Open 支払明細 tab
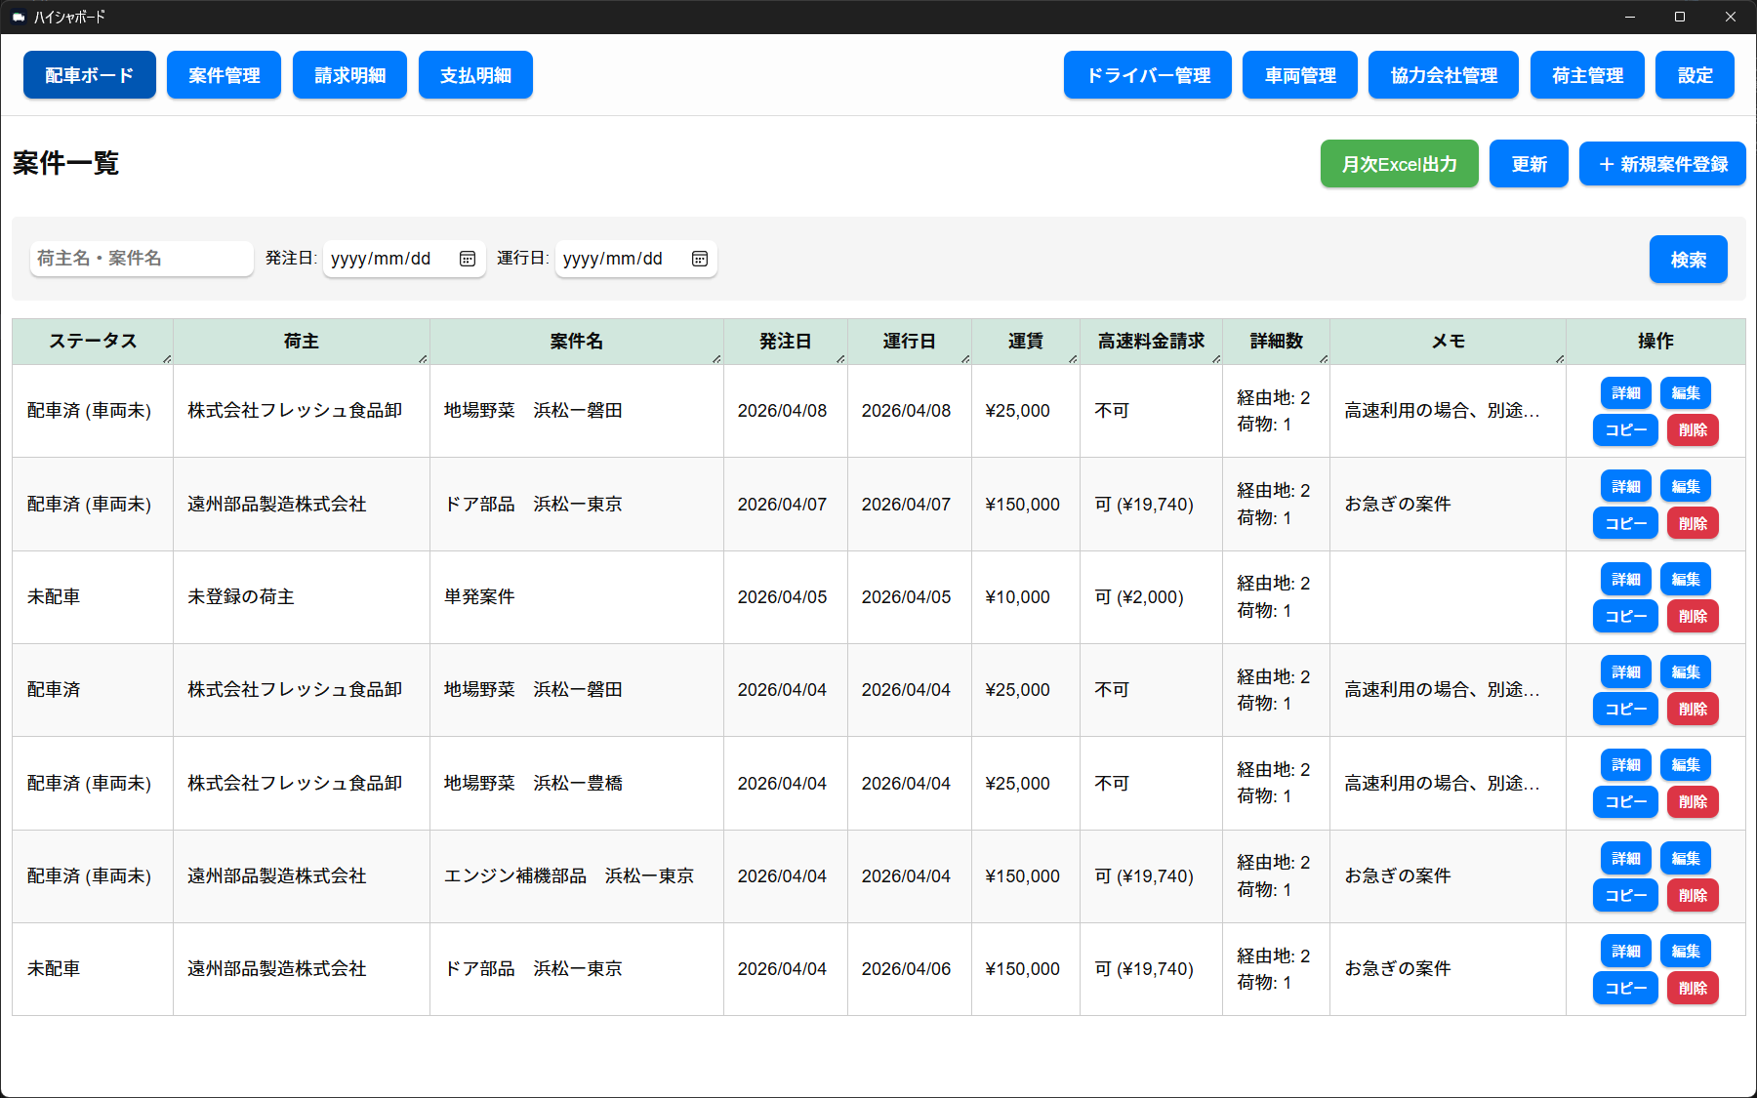Viewport: 1757px width, 1098px height. point(475,75)
